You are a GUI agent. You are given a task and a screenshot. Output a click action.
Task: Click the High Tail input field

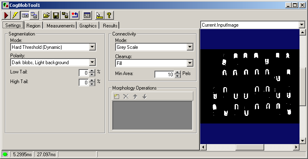tap(83, 82)
